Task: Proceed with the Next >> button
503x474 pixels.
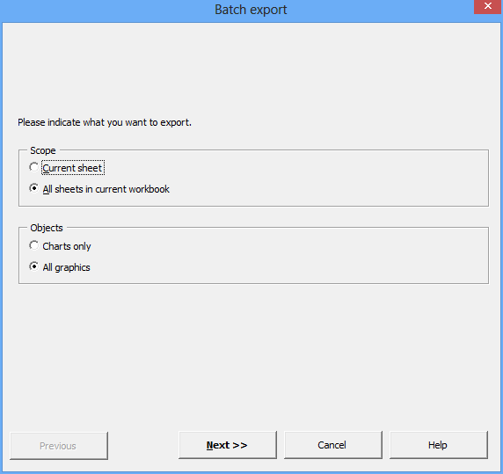Action: point(228,445)
